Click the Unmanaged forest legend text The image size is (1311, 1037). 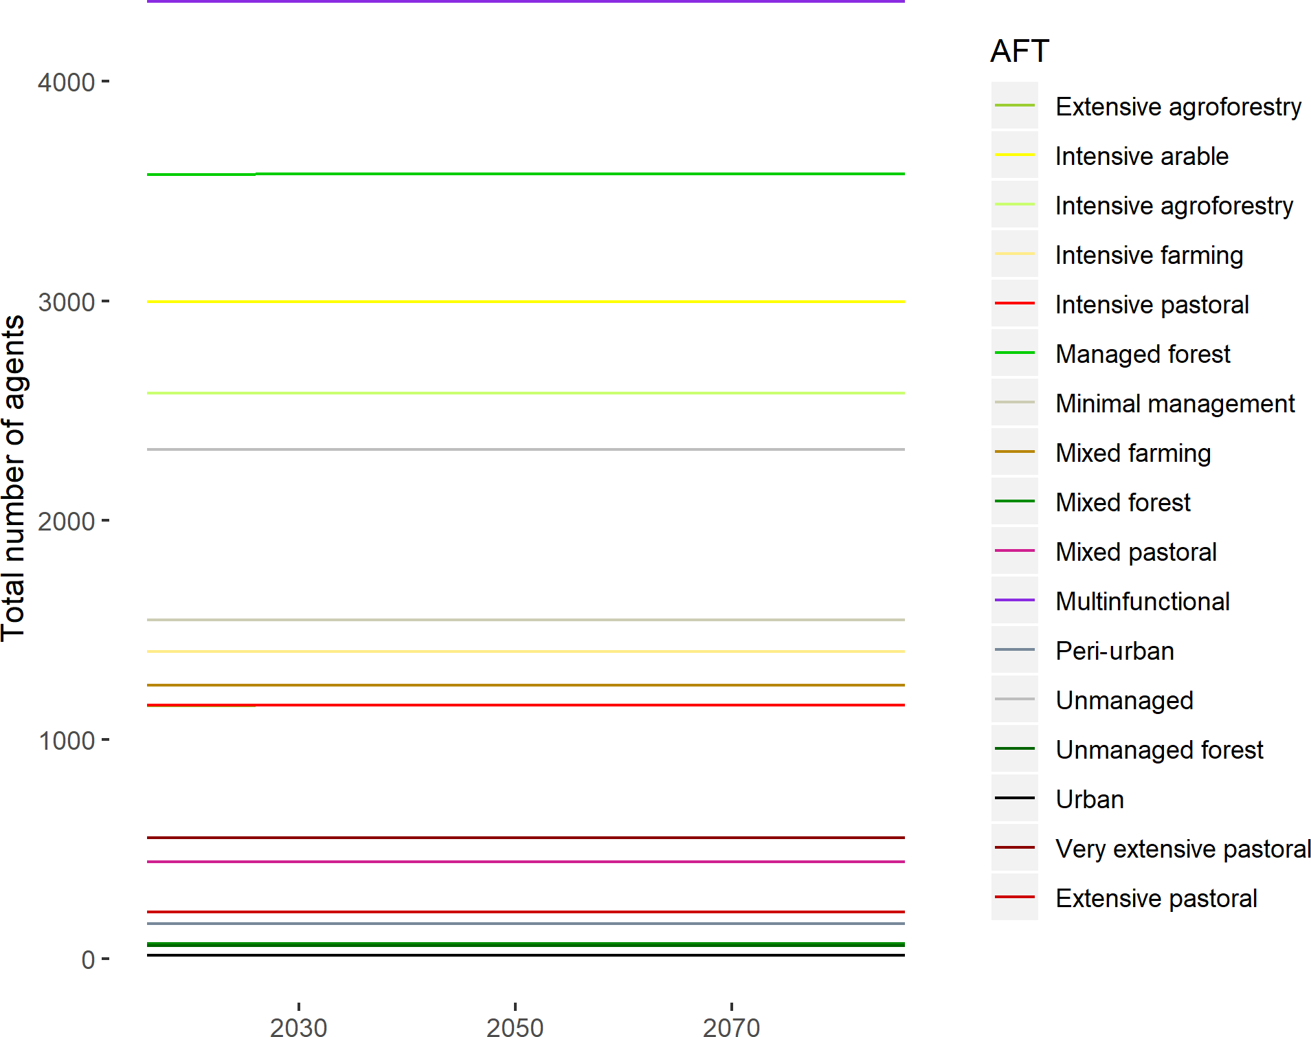coord(1159,750)
